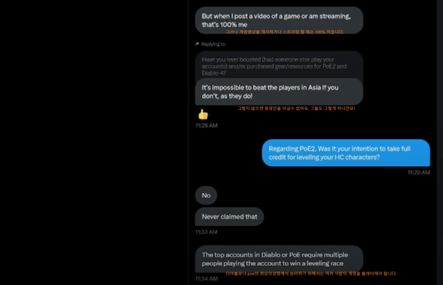Screen dimensions: 443x285
Task: Click the "Replying to" label
Action: coord(215,44)
